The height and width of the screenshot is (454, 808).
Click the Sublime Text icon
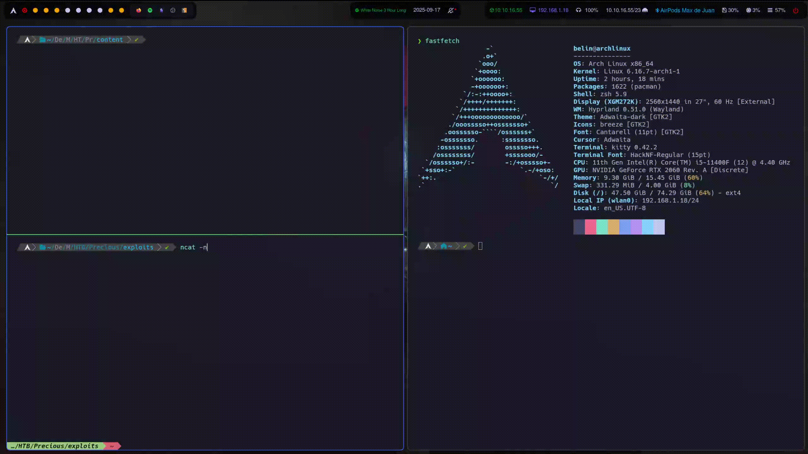[184, 10]
